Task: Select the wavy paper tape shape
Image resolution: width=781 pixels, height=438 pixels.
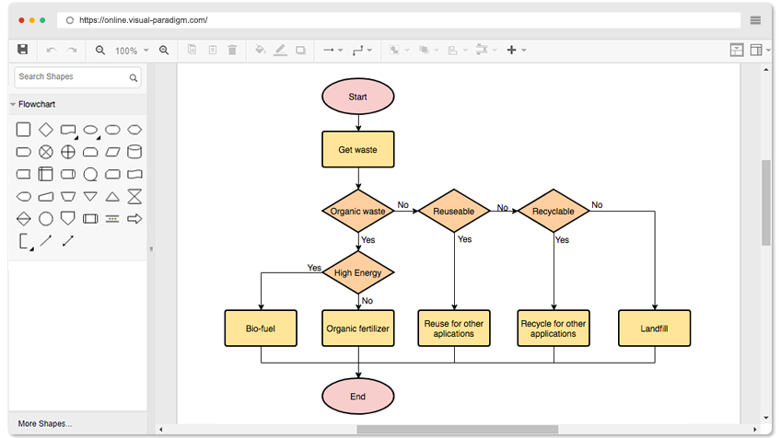Action: click(x=134, y=174)
